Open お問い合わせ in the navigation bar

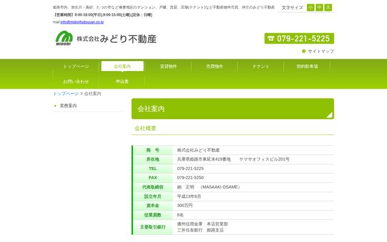pyautogui.click(x=76, y=82)
